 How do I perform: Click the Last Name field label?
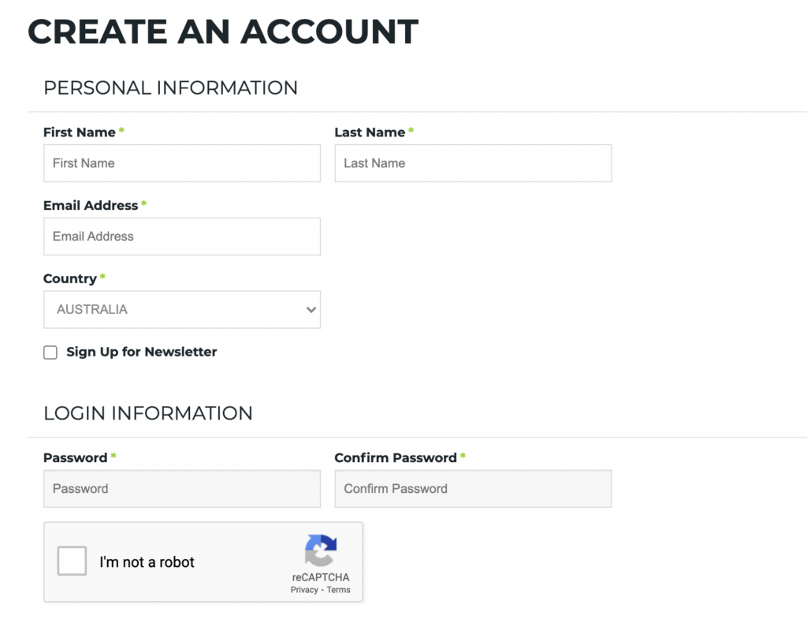tap(370, 132)
